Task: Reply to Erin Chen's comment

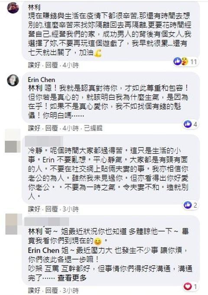Action: pyautogui.click(x=52, y=128)
